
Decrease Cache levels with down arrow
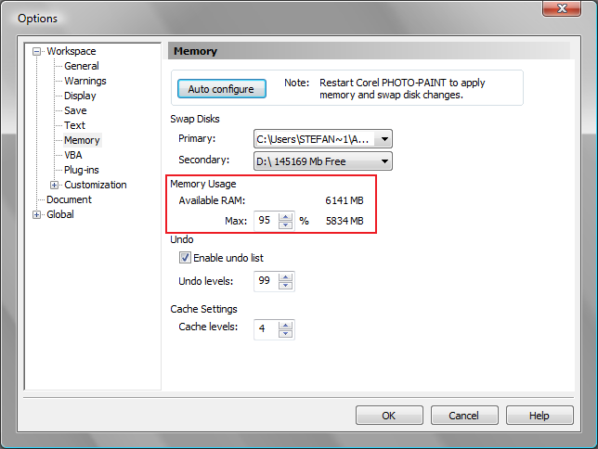tap(285, 334)
